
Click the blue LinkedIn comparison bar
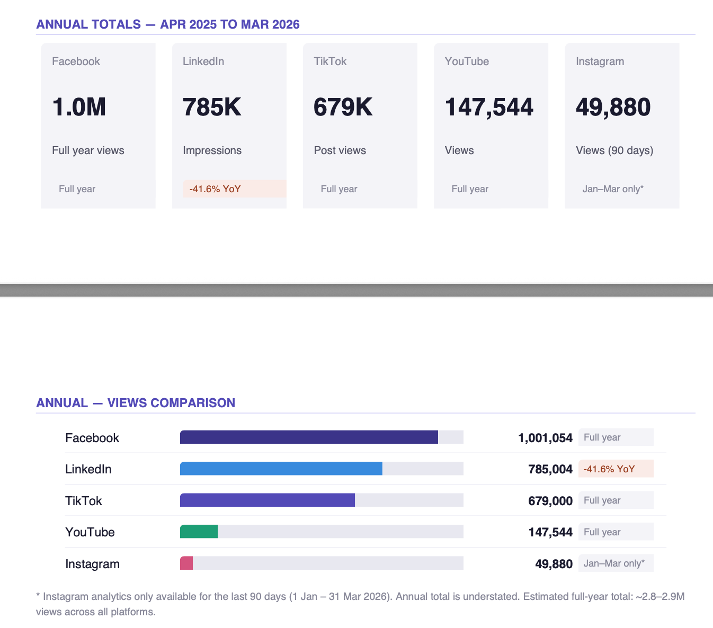coord(281,469)
